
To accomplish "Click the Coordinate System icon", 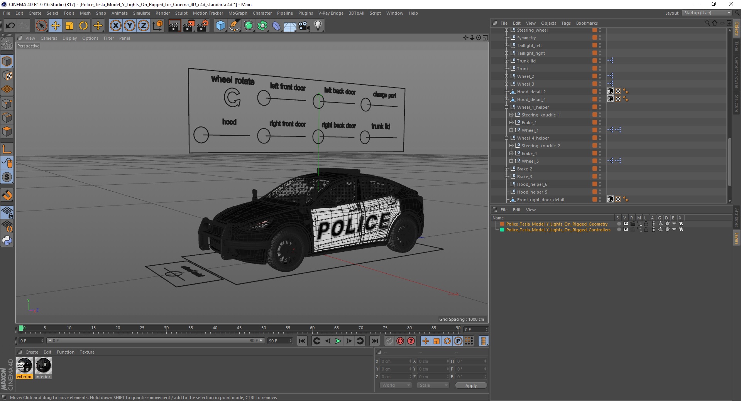I will [x=157, y=26].
